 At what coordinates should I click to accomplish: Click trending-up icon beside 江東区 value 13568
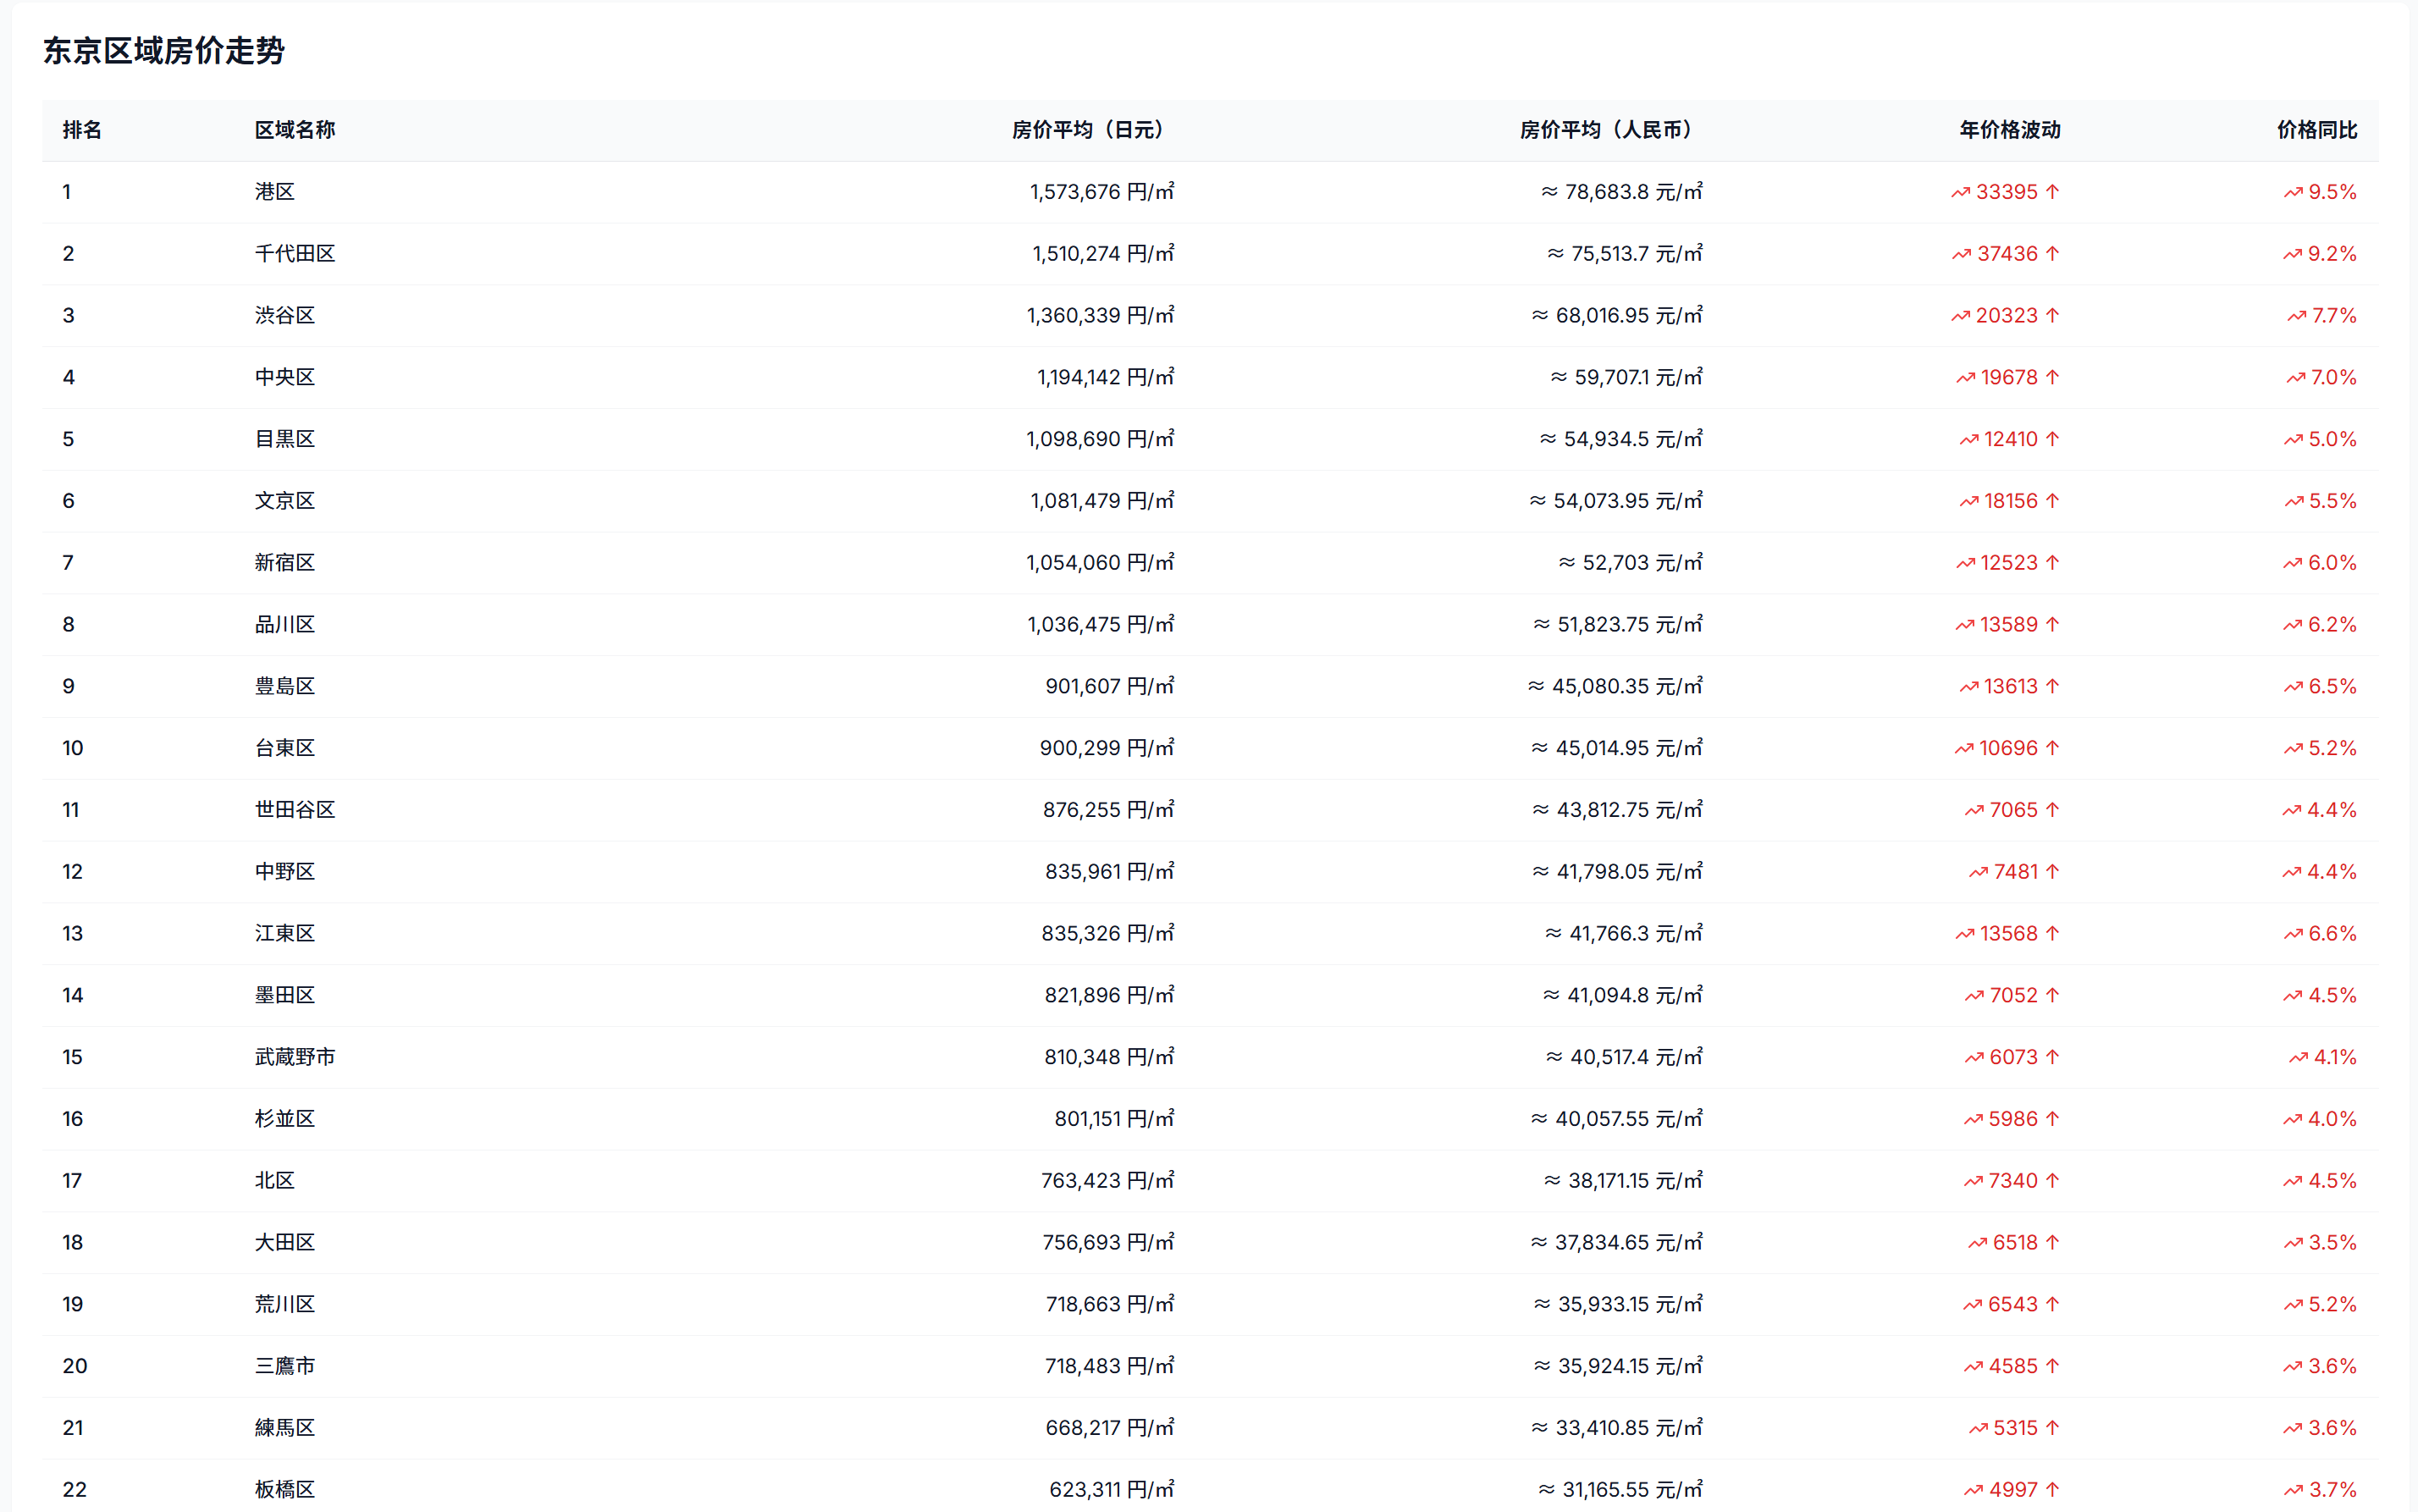point(1964,934)
